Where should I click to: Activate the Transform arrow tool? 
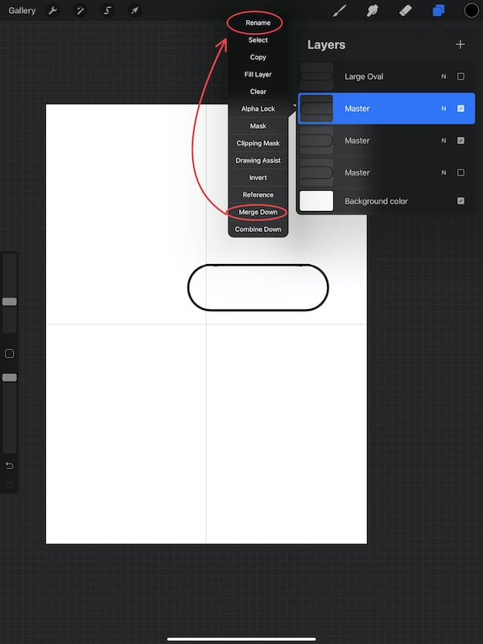pyautogui.click(x=134, y=10)
